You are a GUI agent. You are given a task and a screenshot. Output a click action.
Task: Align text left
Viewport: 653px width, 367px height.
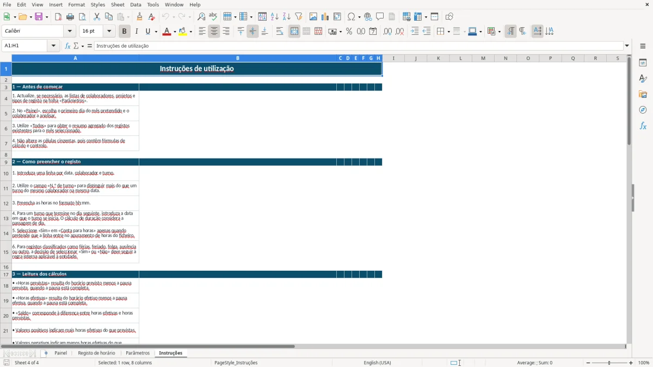[x=202, y=32]
